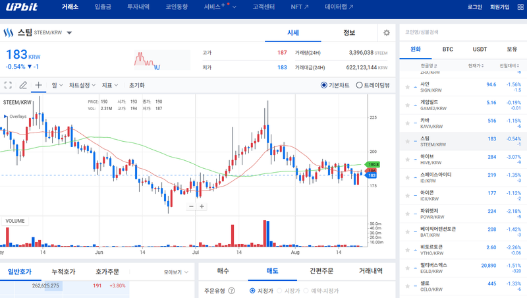Image resolution: width=527 pixels, height=298 pixels.
Task: Switch to 매수 buy tab
Action: click(223, 271)
